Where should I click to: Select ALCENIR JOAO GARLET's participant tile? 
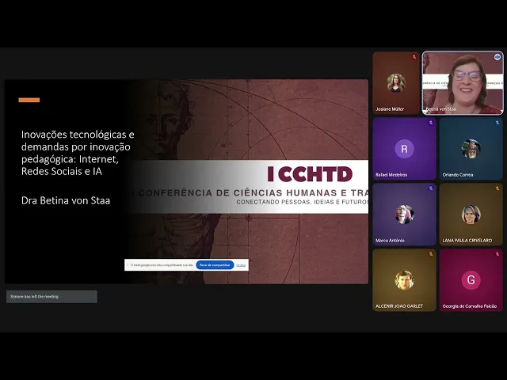coord(404,279)
